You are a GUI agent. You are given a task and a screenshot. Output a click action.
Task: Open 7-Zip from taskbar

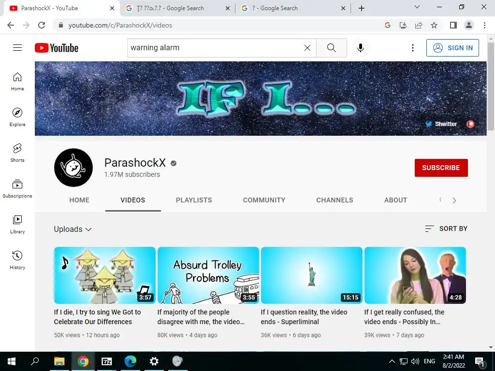[x=107, y=361]
